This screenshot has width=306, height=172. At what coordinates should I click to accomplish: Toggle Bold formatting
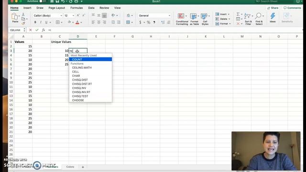click(x=35, y=22)
